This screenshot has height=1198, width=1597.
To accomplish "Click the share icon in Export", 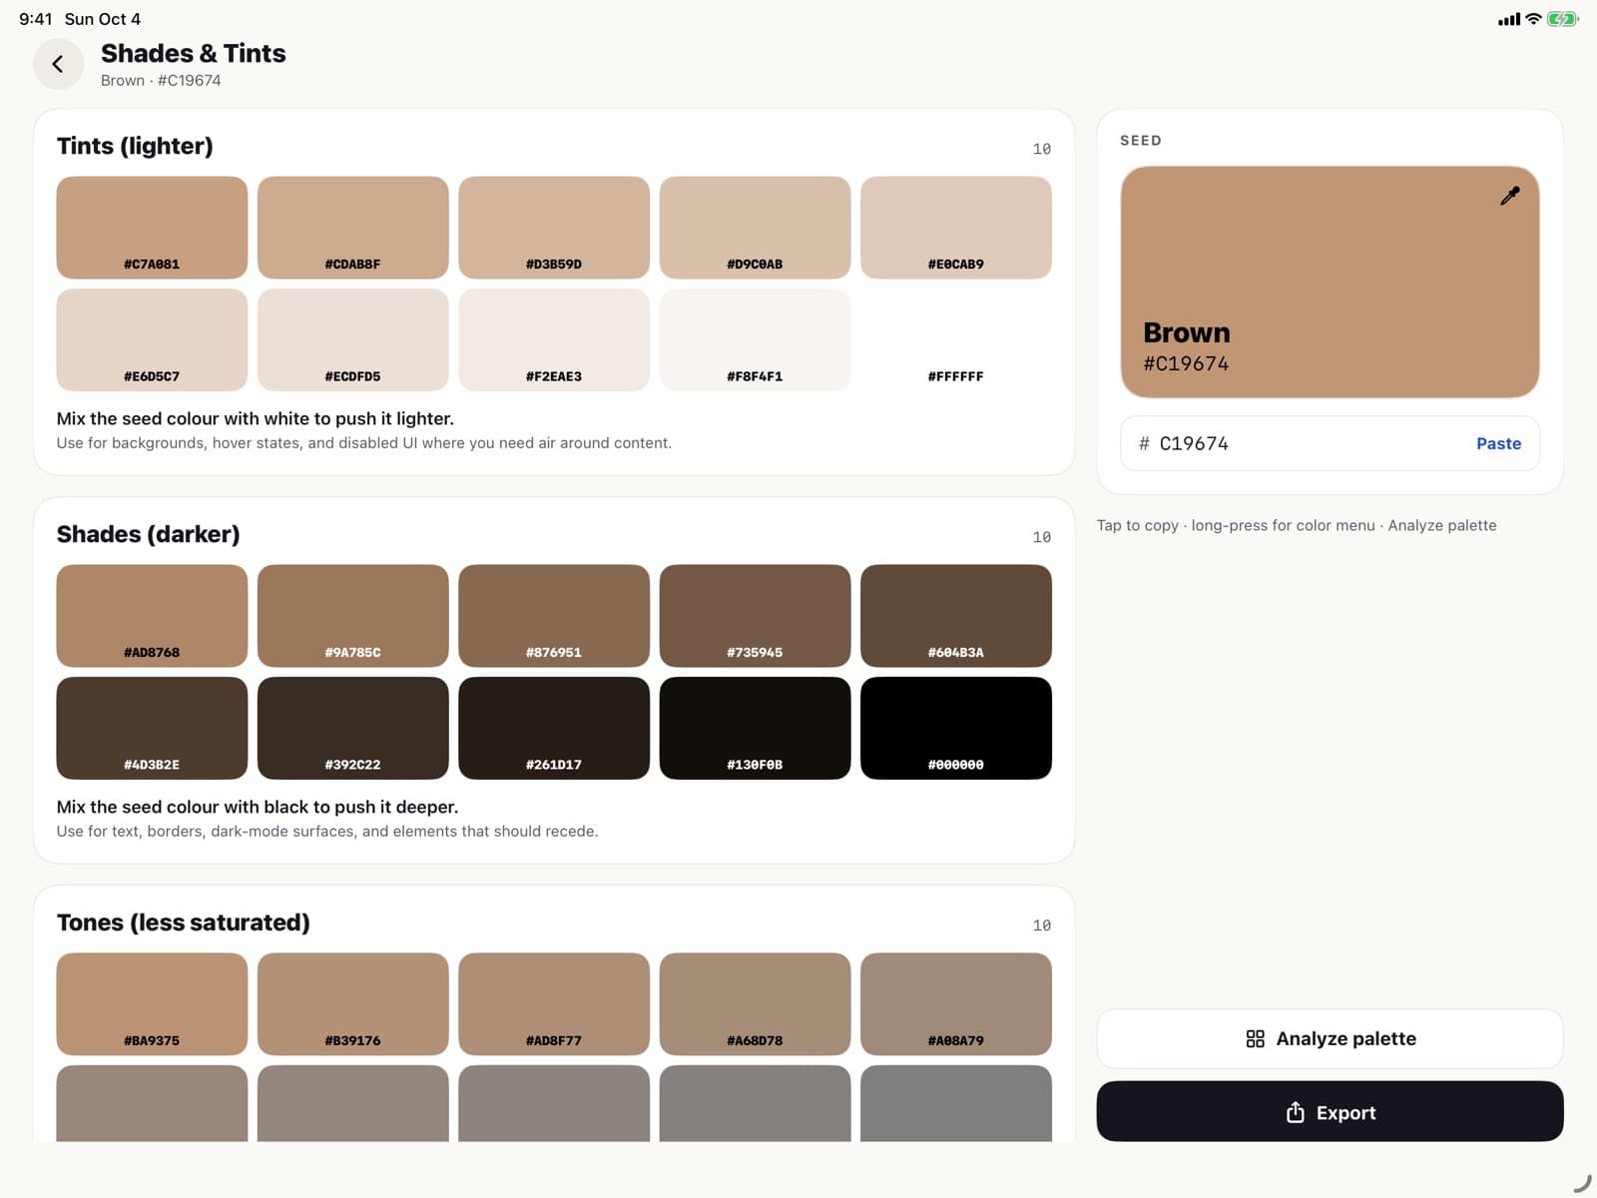I will [x=1295, y=1112].
